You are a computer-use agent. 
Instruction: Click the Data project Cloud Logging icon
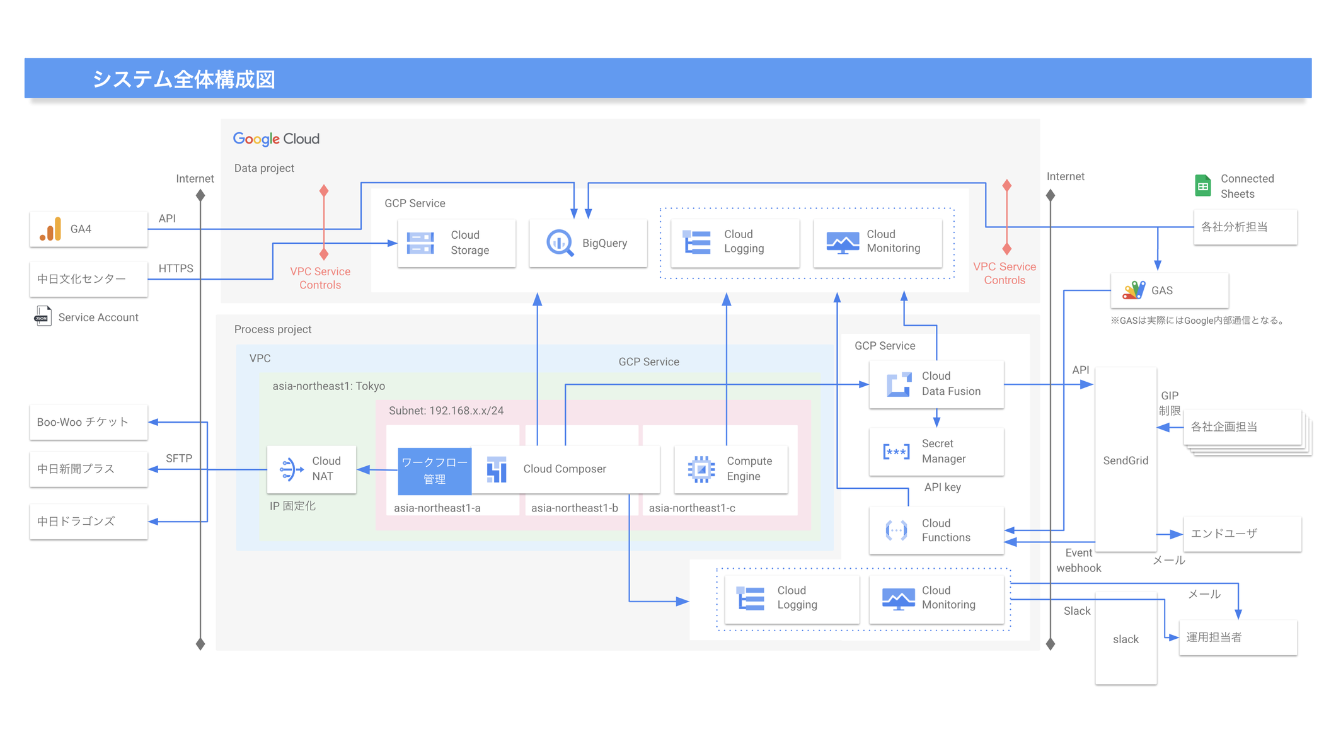697,242
